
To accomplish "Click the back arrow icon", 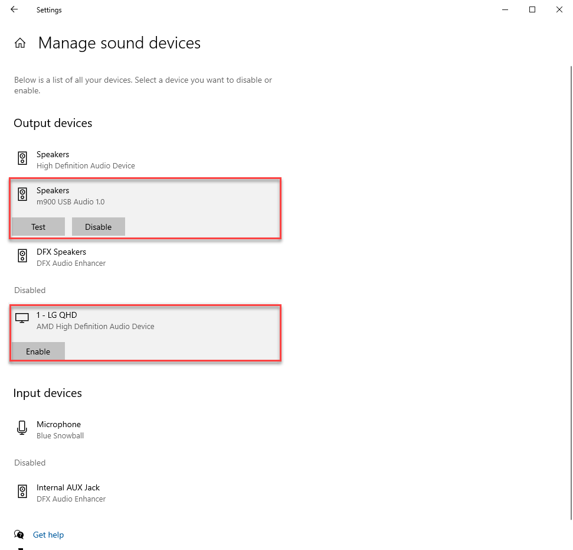I will (14, 9).
